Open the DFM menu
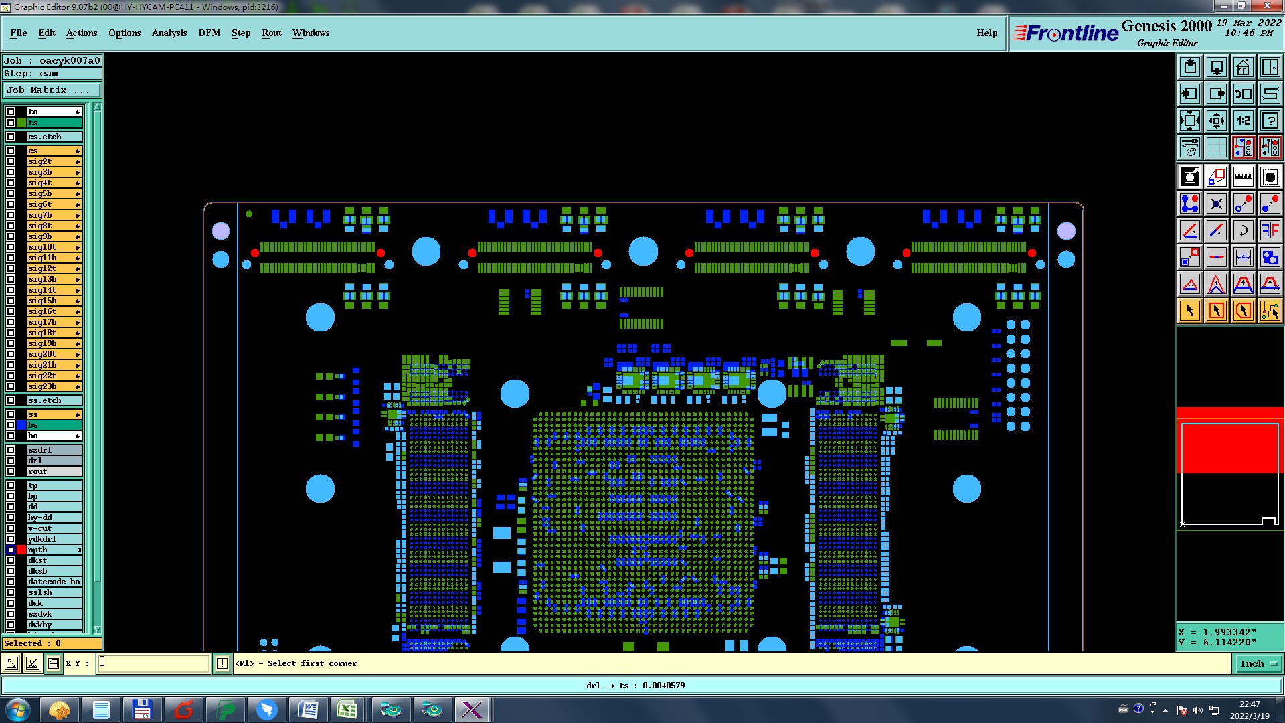1285x723 pixels. tap(209, 33)
